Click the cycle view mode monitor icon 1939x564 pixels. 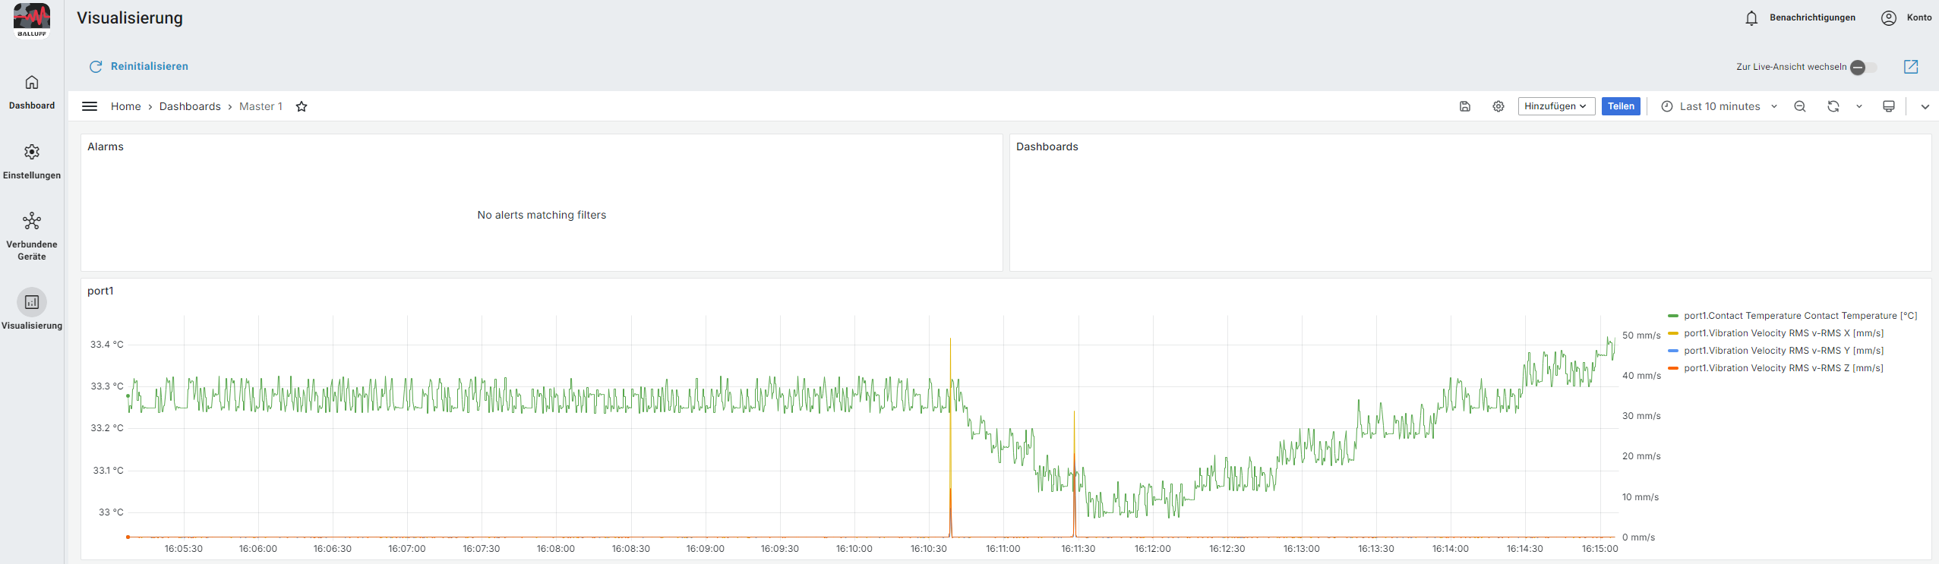(1888, 106)
